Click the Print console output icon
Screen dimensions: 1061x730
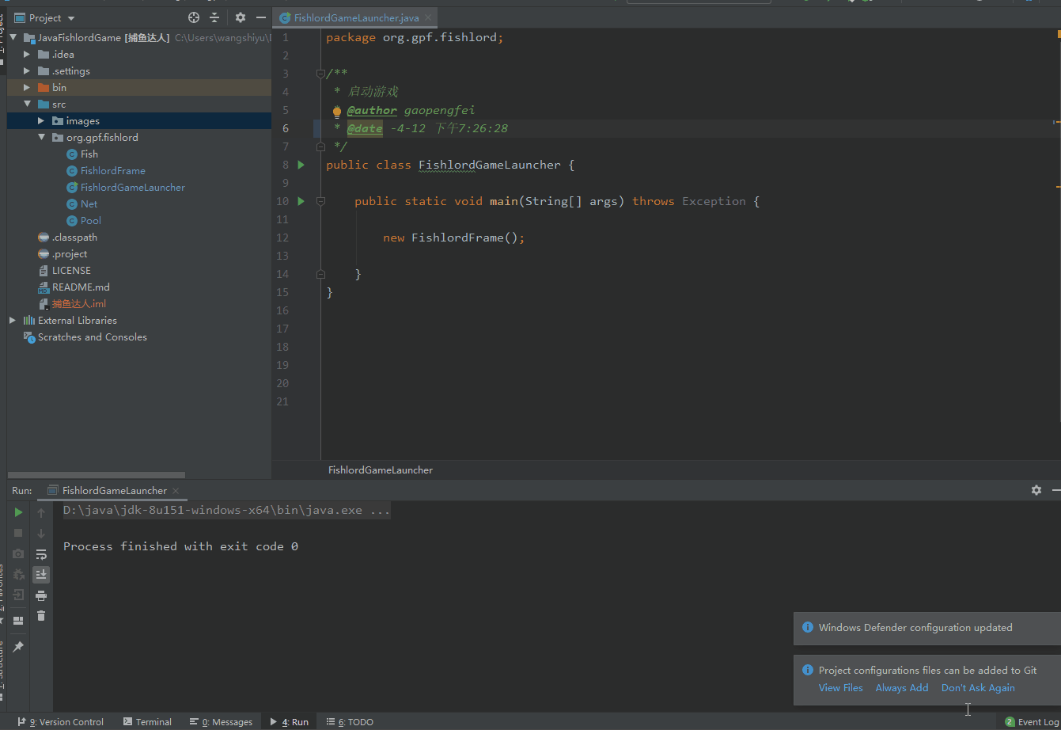click(41, 595)
